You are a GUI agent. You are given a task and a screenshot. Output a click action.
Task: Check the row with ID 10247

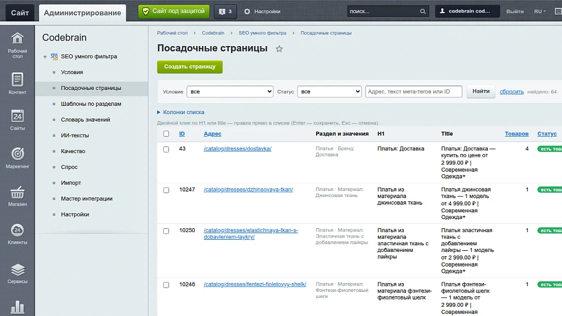click(166, 190)
